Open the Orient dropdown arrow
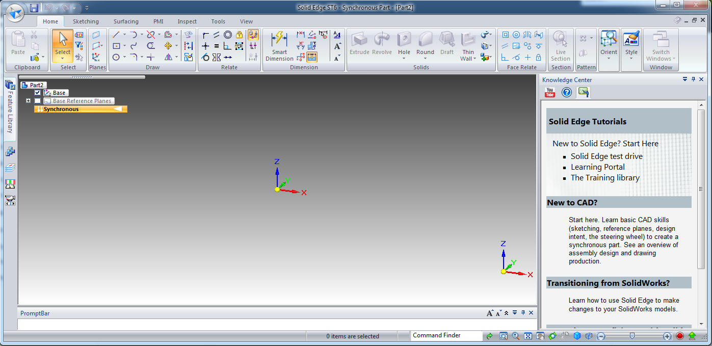Screen dimensions: 712x346 coord(609,58)
